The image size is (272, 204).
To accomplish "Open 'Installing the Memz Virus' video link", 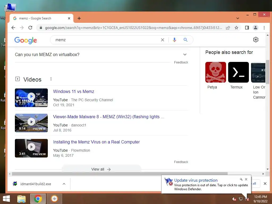I will click(96, 142).
